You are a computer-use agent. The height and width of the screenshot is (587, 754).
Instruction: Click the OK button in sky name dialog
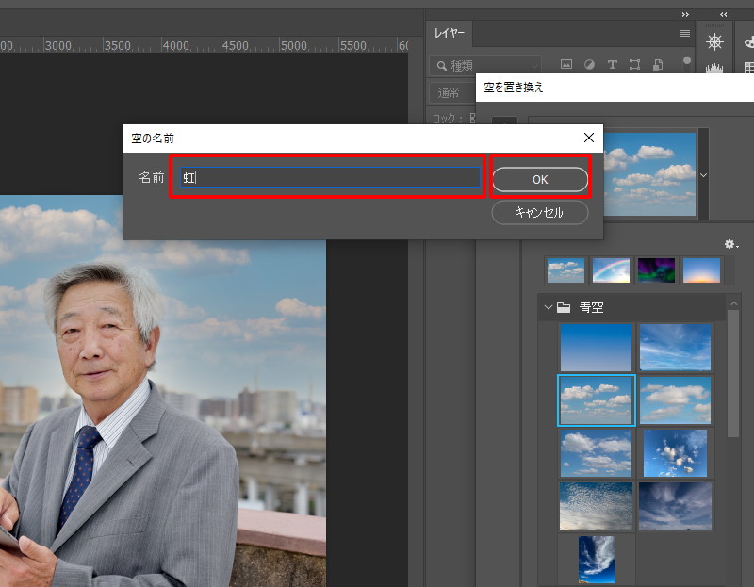click(x=539, y=179)
